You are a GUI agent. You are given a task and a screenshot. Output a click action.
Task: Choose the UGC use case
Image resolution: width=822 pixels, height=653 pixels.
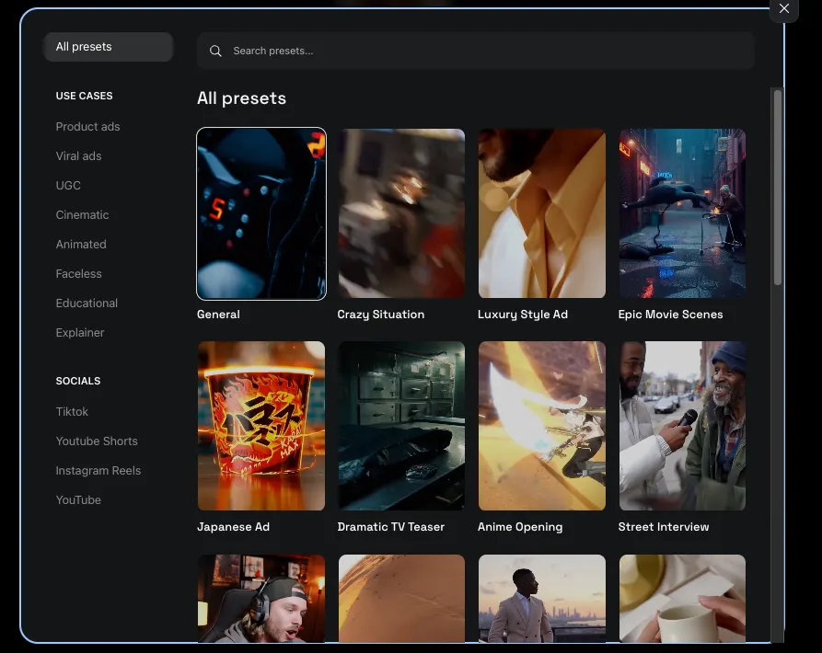pos(68,186)
